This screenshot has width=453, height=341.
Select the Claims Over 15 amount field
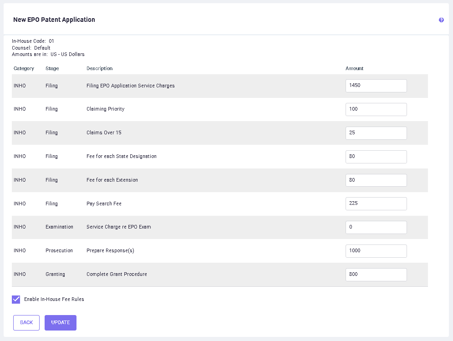tap(376, 133)
